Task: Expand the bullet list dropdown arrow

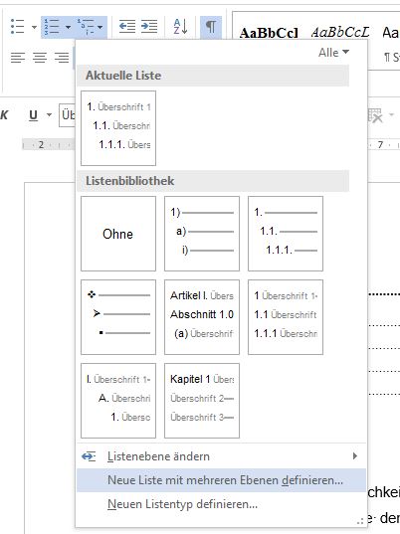Action: click(x=34, y=27)
